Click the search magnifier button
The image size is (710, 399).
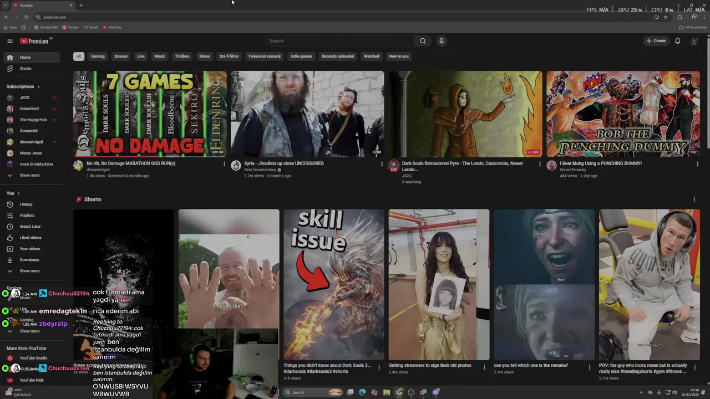[x=423, y=41]
